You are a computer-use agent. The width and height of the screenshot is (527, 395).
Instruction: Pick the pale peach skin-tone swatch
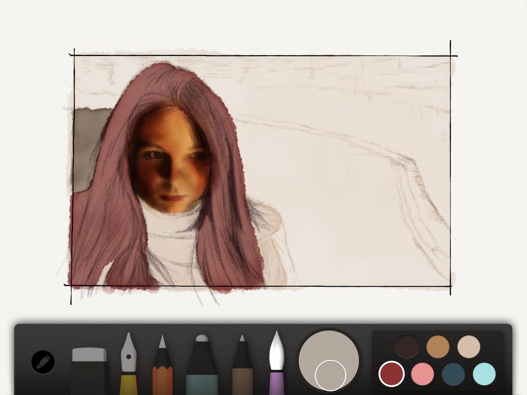point(469,345)
